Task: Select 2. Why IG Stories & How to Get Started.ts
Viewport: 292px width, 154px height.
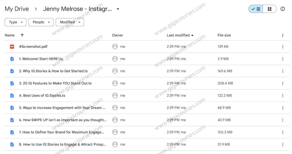Action: 53,71
